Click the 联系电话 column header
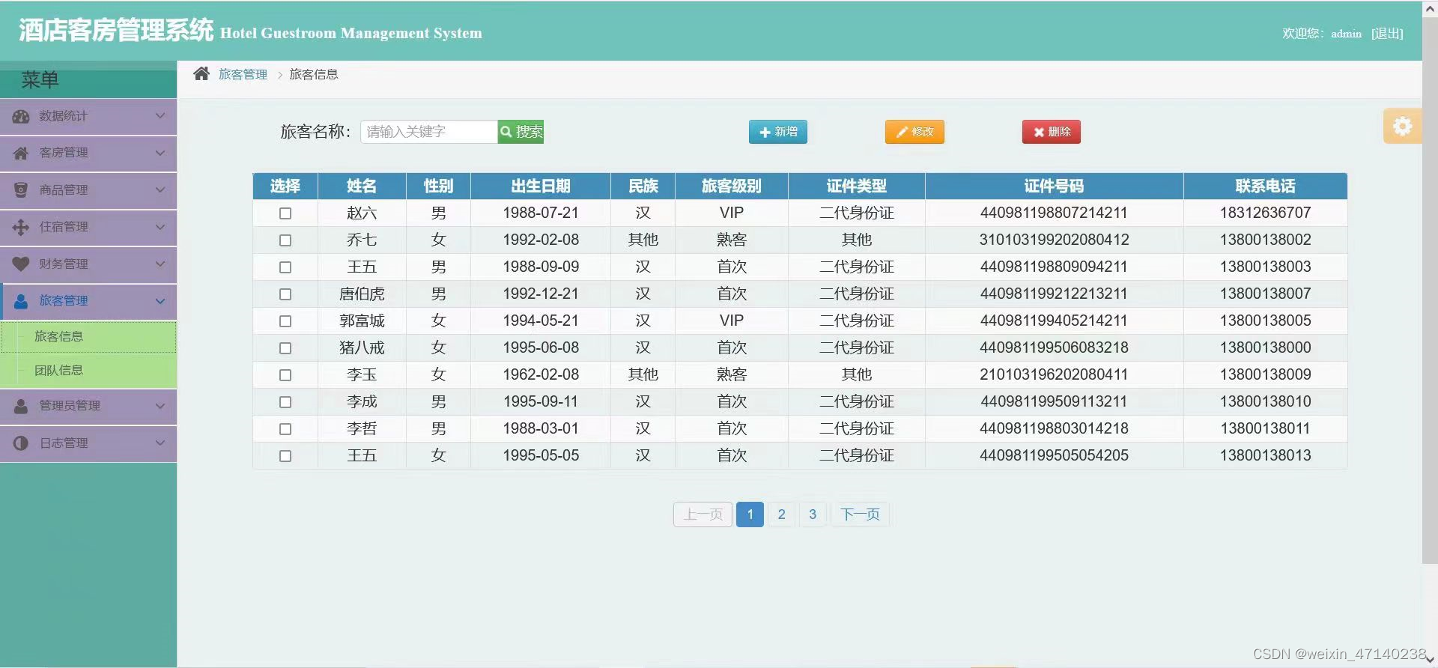The image size is (1438, 668). pos(1265,186)
